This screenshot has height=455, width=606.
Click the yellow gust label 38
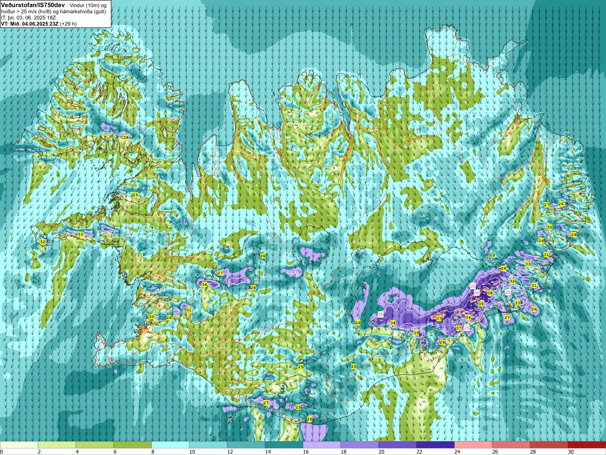[x=490, y=293]
